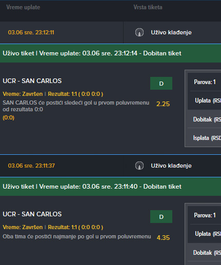
Task: Select second Uživo klađenje label
Action: pos(171,166)
